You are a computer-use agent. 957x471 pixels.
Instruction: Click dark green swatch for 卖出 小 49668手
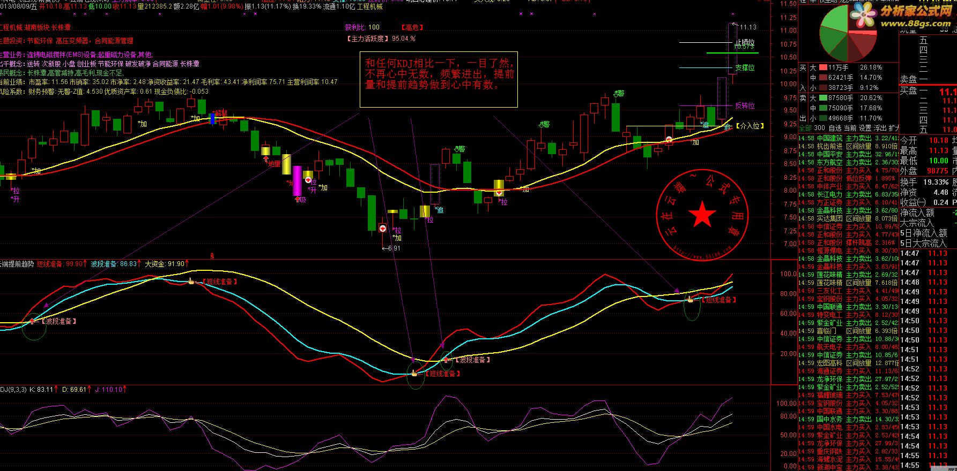coord(823,118)
